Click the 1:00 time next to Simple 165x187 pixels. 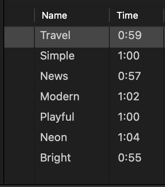(129, 56)
